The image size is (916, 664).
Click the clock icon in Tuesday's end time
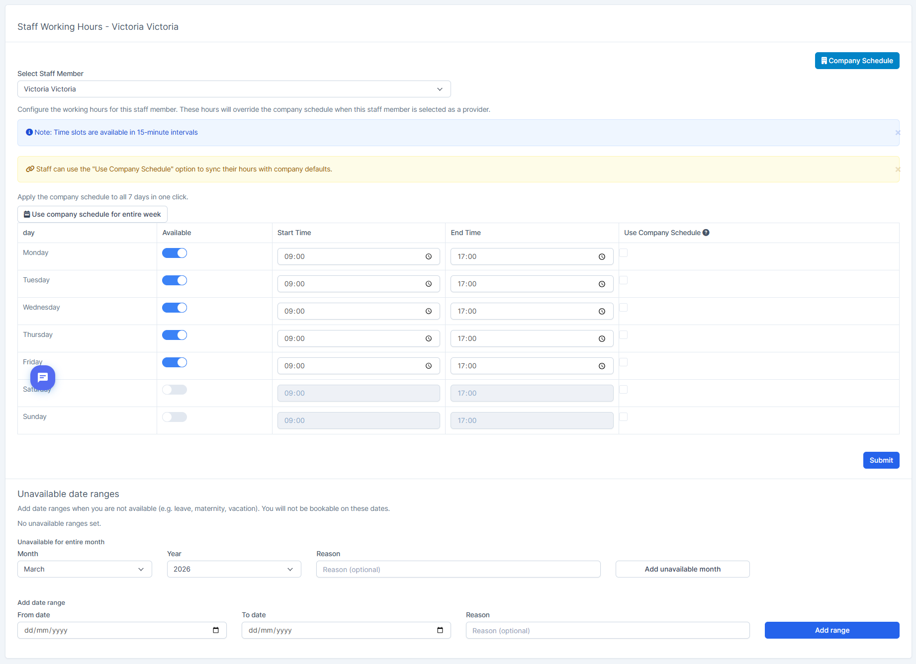coord(602,284)
